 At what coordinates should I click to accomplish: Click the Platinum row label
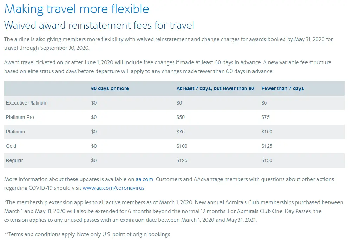pyautogui.click(x=15, y=132)
